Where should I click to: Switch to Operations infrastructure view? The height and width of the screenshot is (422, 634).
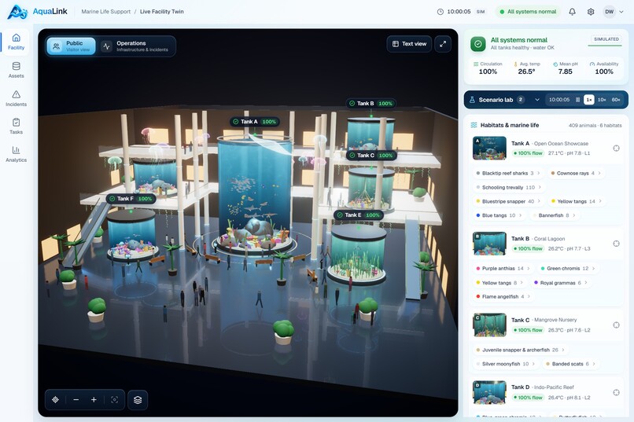pyautogui.click(x=137, y=46)
